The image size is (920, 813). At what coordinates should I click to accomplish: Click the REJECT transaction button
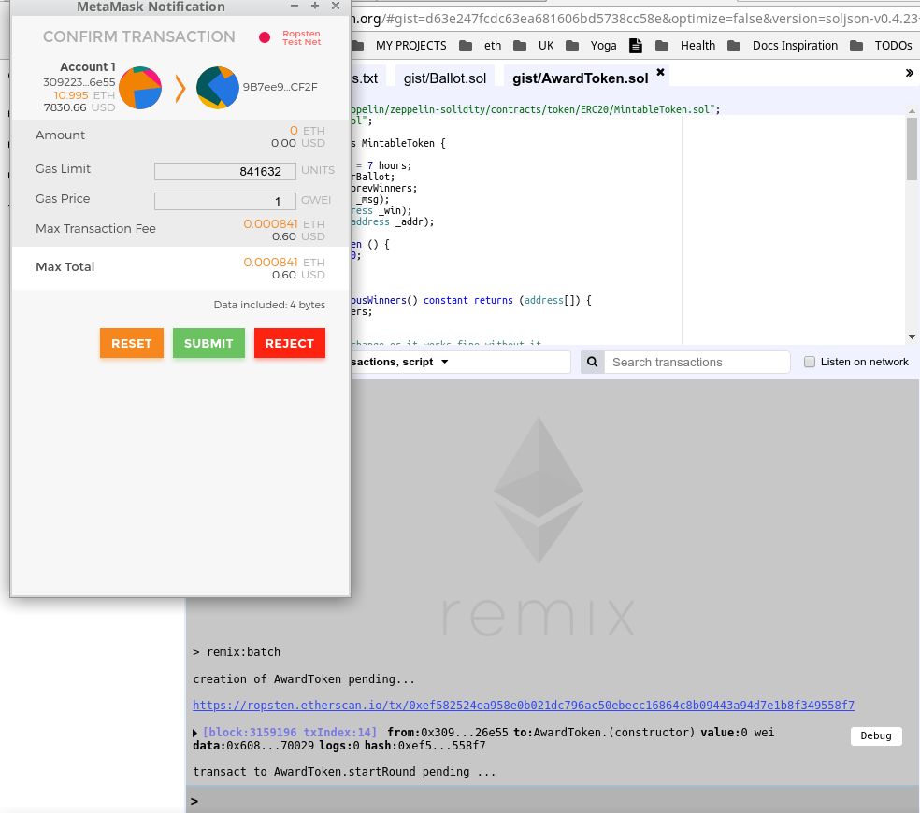click(289, 343)
